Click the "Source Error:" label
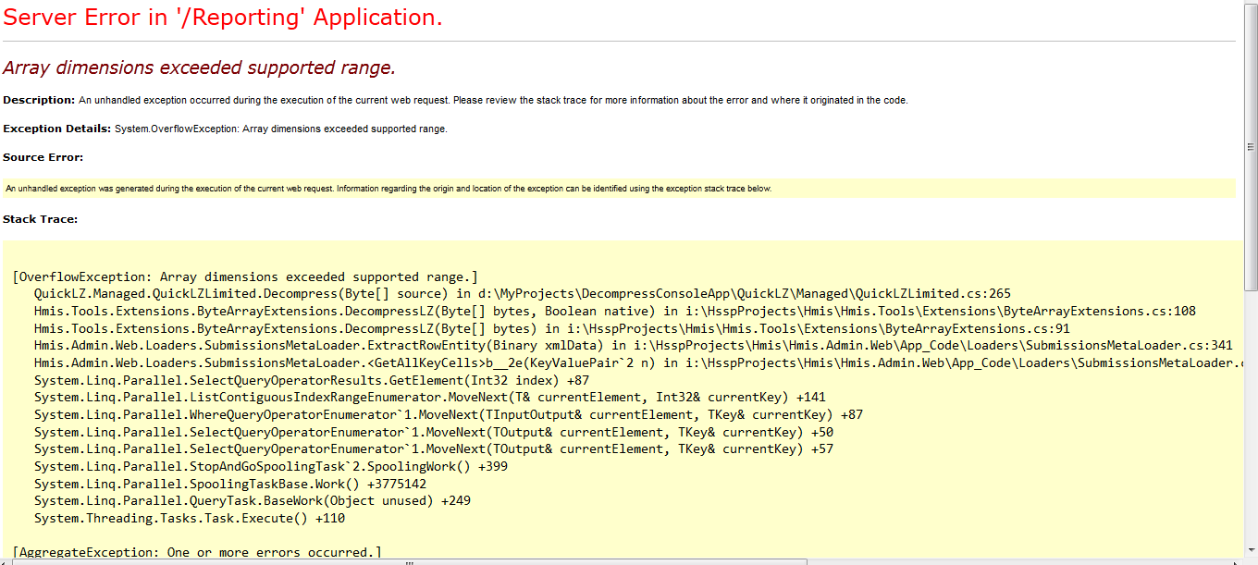 coord(43,157)
